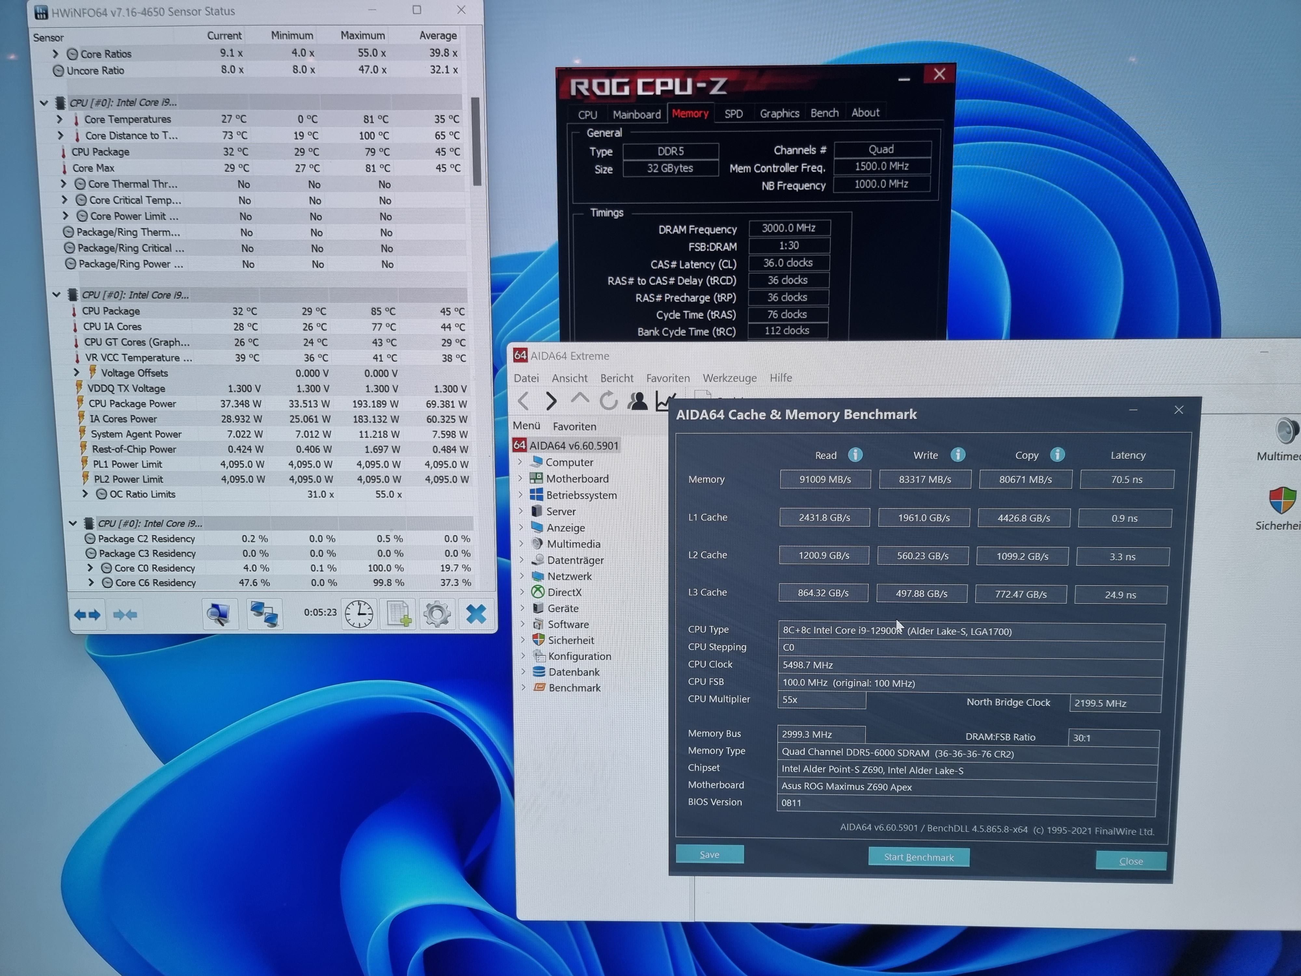Reset HWiNFO timer clock icon
This screenshot has height=976, width=1301.
pos(359,615)
